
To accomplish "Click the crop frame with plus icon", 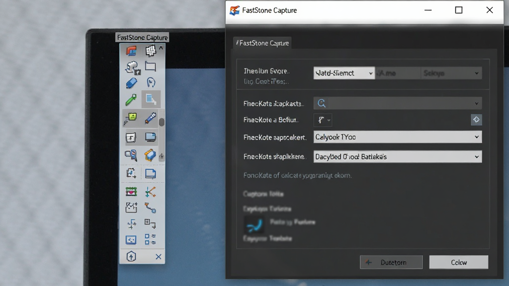I will click(x=131, y=173).
